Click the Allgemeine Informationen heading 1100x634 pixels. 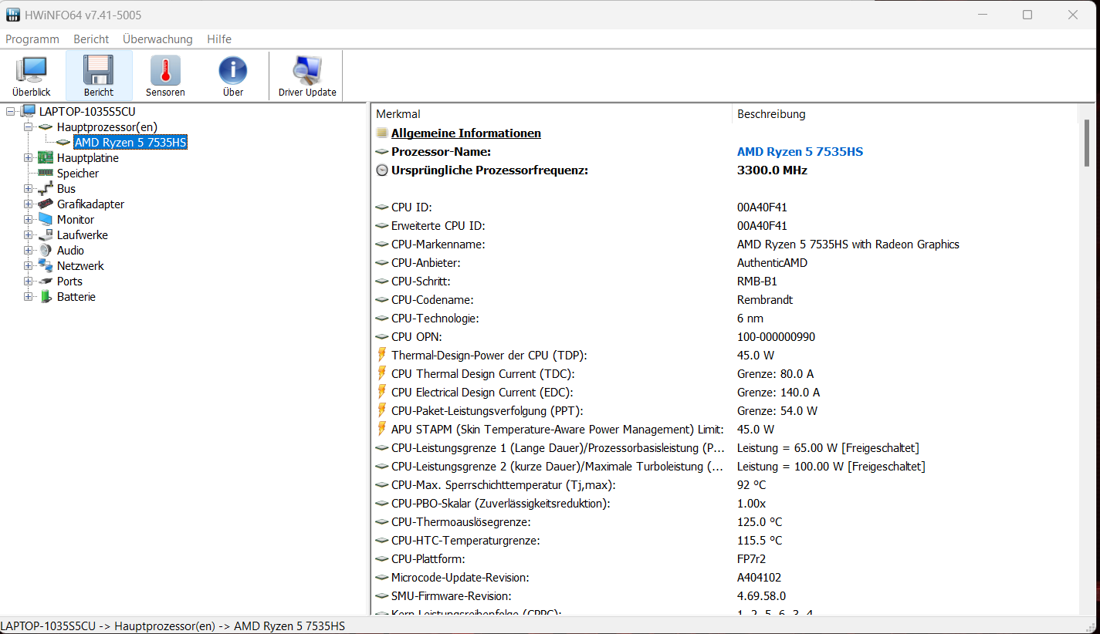pyautogui.click(x=466, y=133)
